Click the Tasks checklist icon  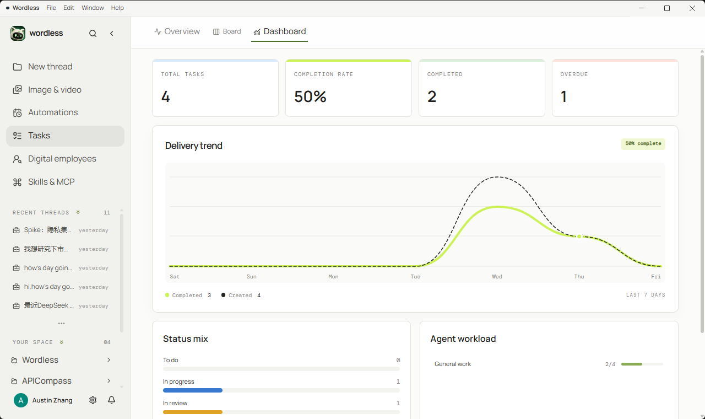[18, 136]
